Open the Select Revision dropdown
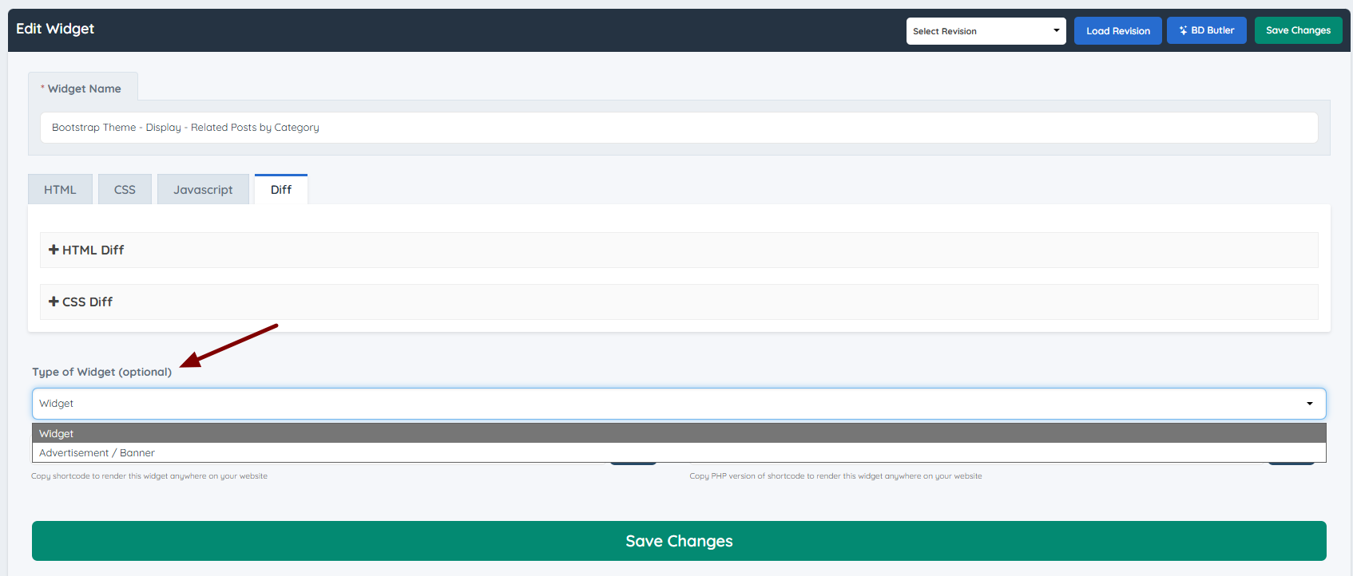Viewport: 1353px width, 576px height. (x=986, y=31)
